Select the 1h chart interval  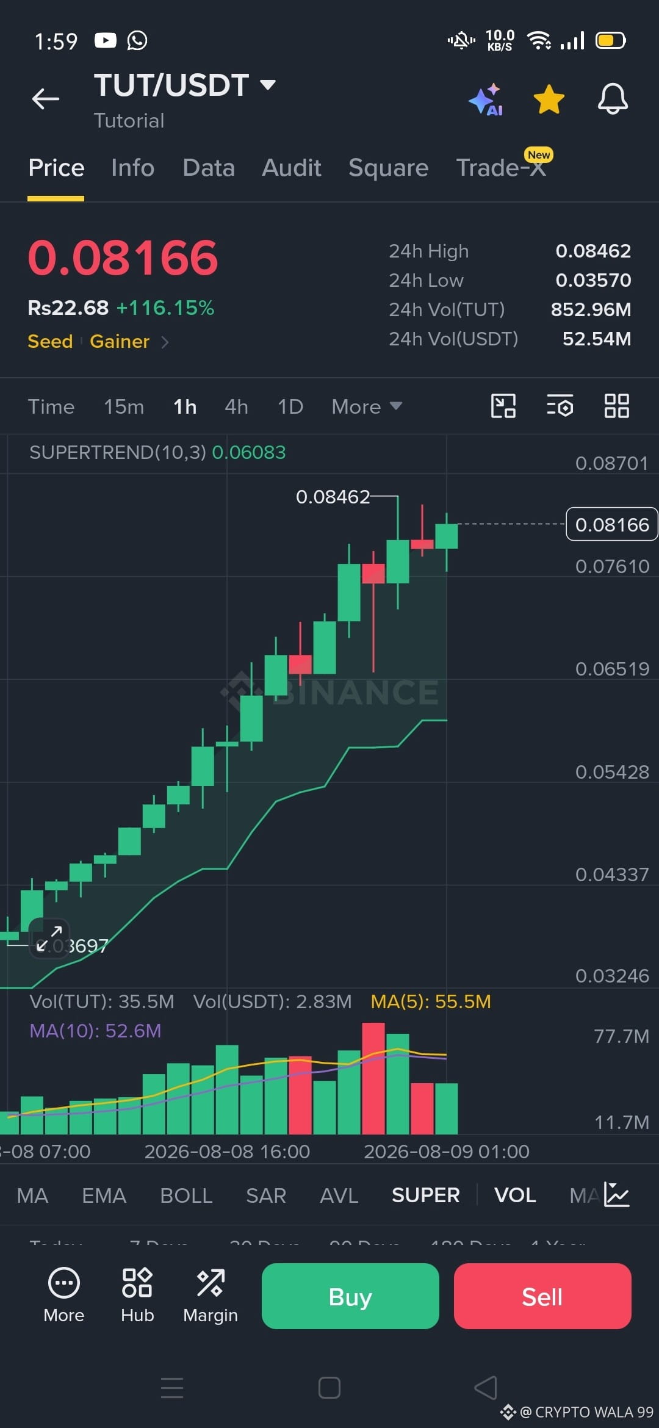pyautogui.click(x=185, y=406)
